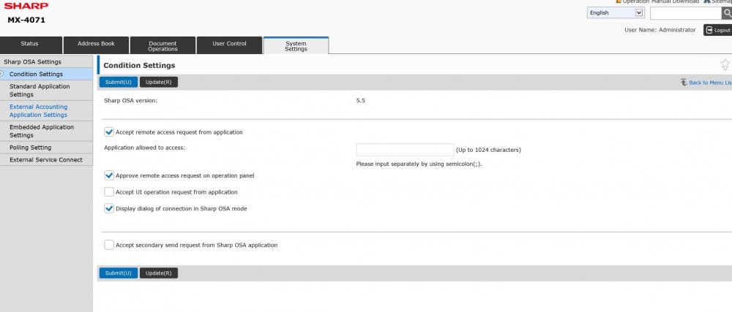Click the Back to Menu List arrow icon
Image resolution: width=732 pixels, height=312 pixels.
(684, 83)
